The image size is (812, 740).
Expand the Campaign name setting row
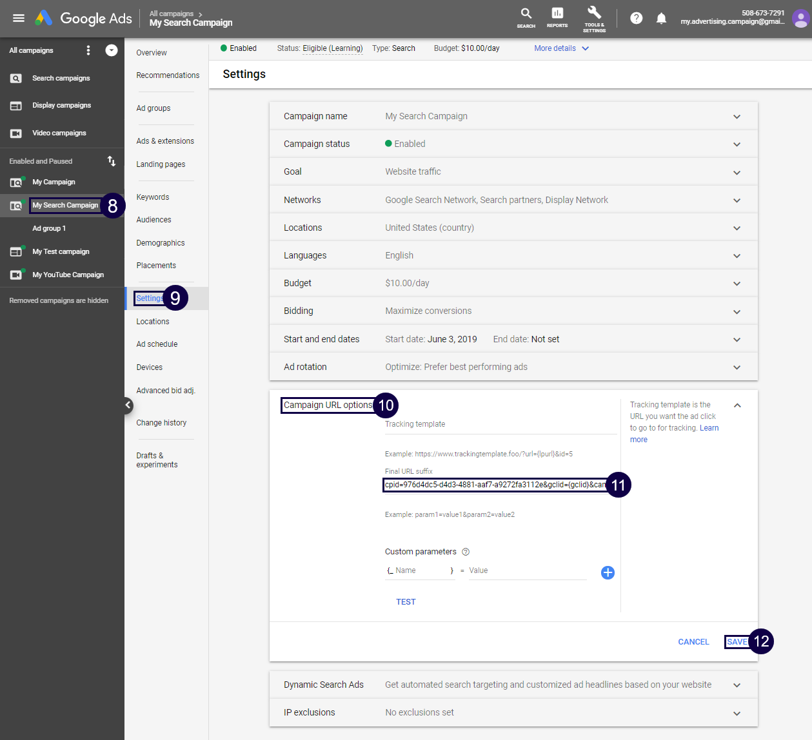(x=737, y=117)
